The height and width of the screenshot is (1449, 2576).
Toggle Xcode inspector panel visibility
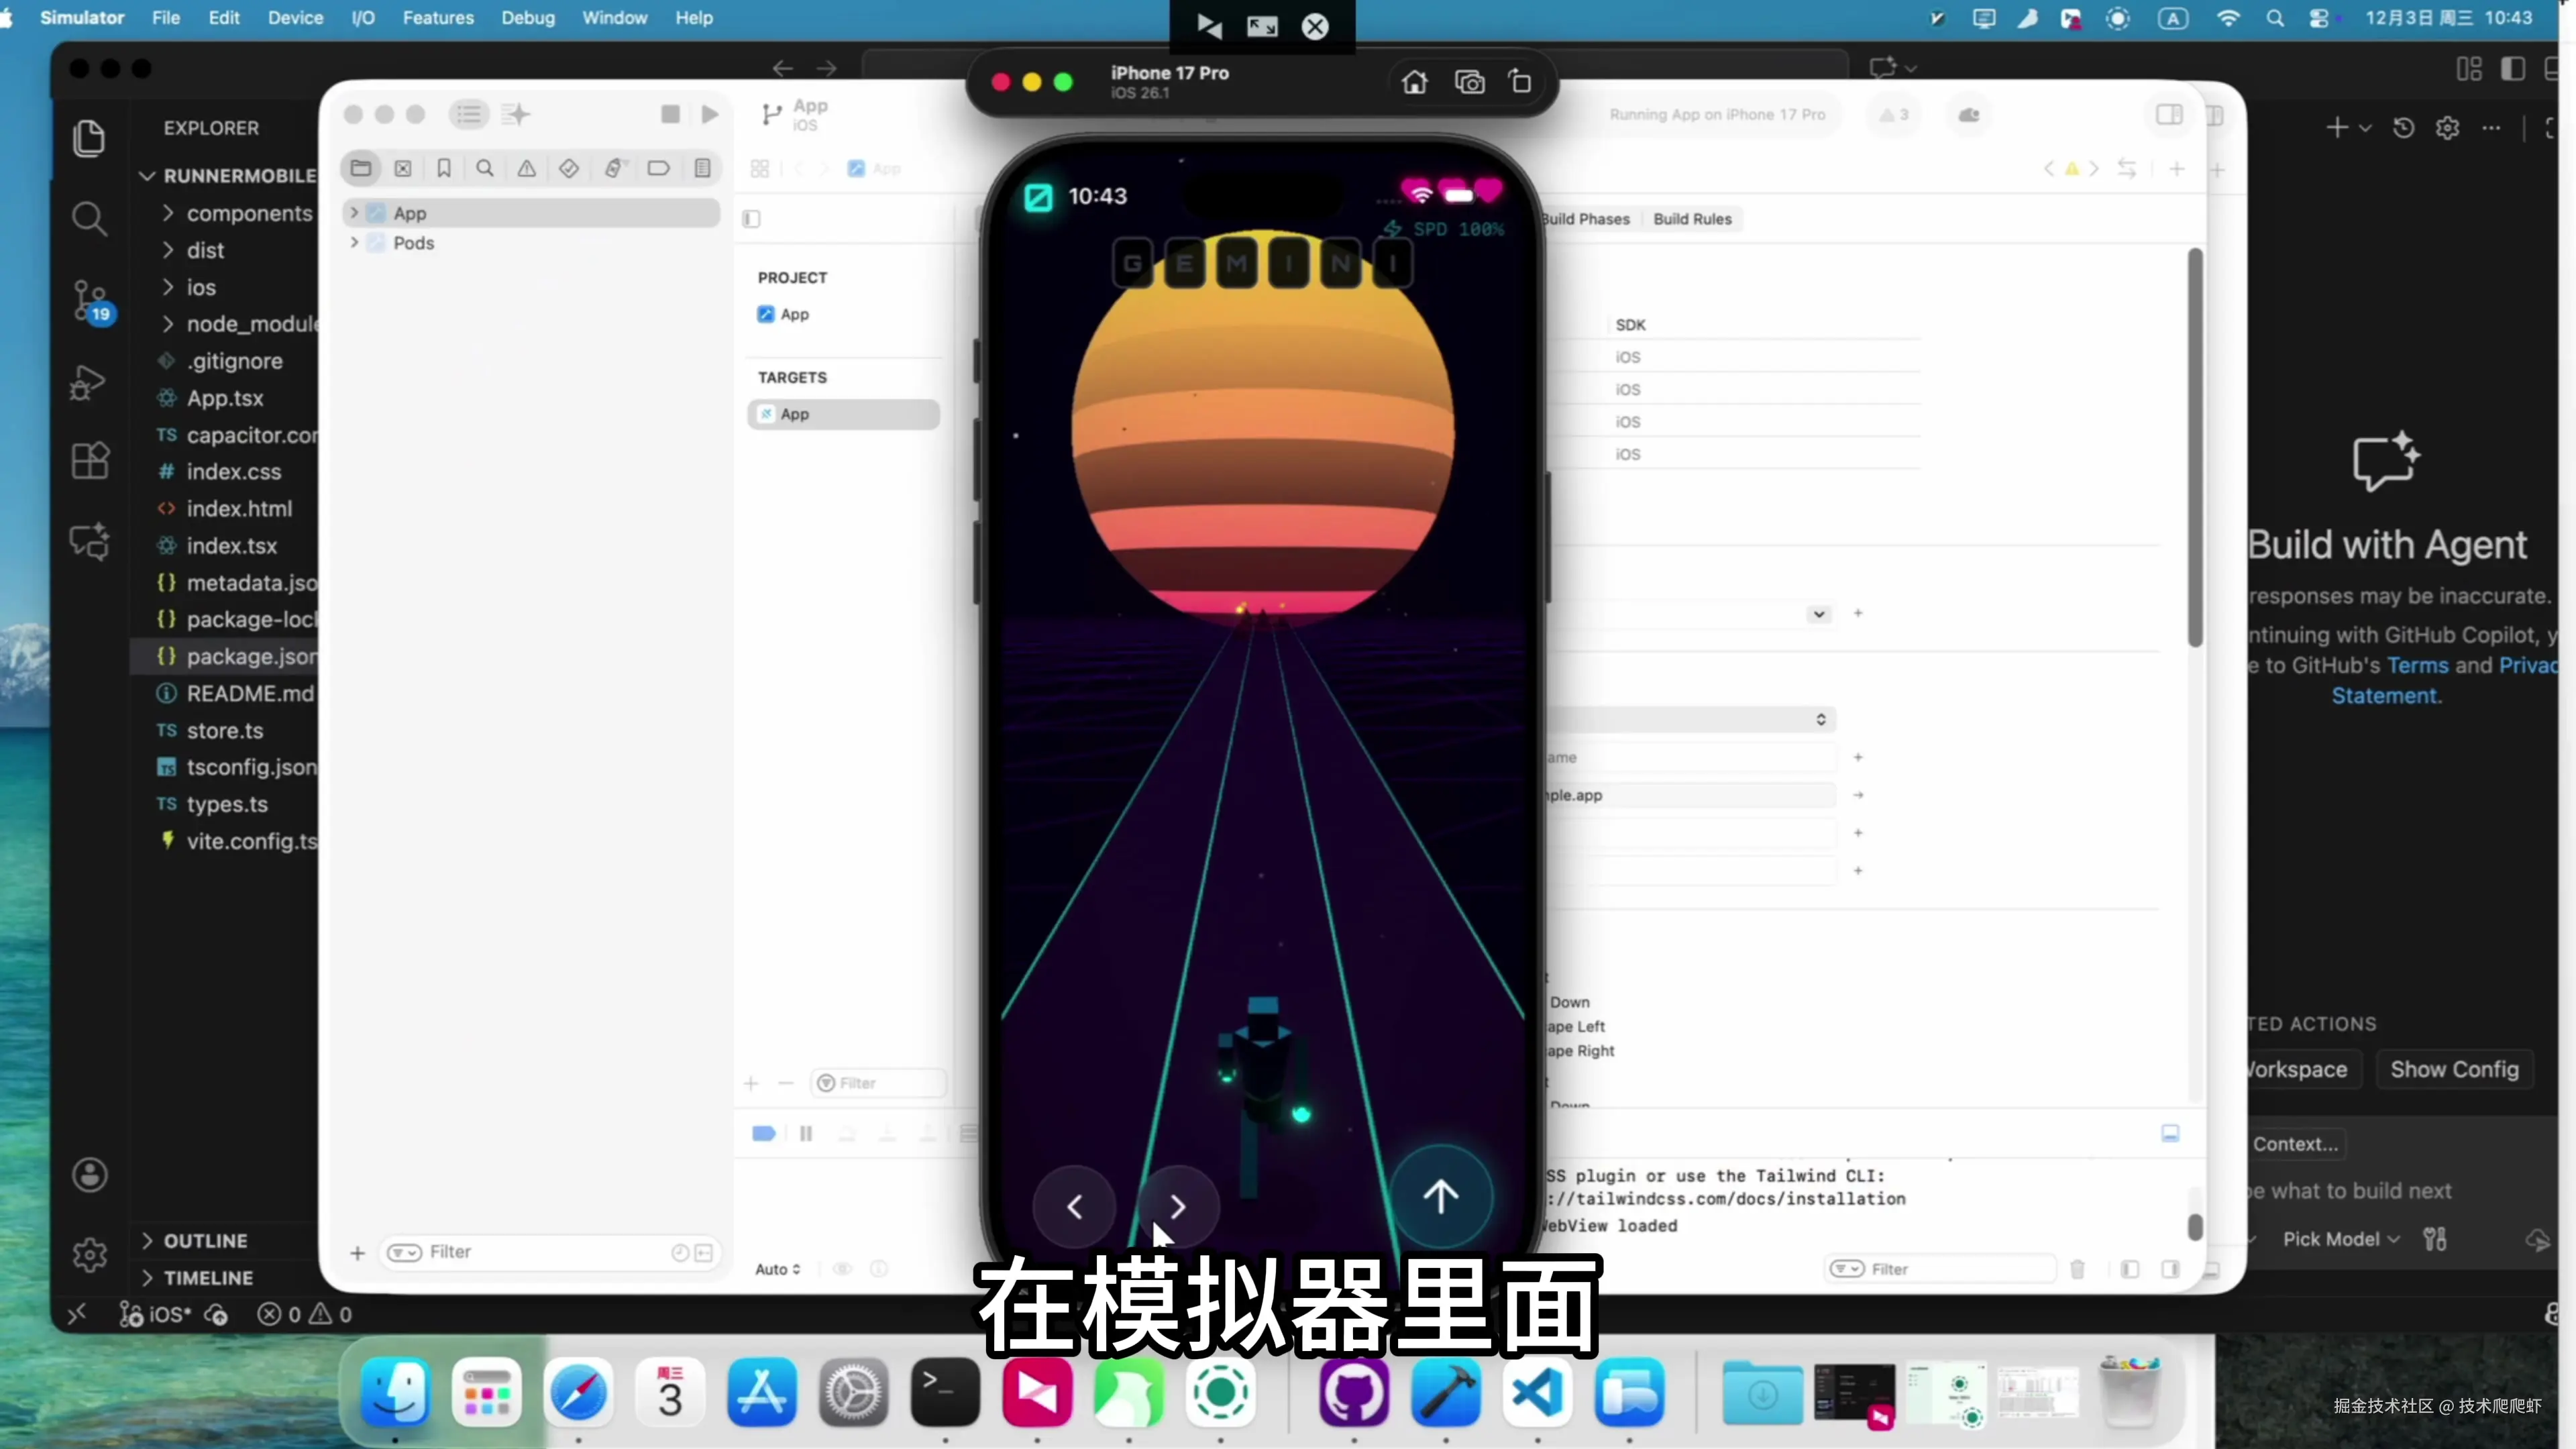coord(2169,114)
